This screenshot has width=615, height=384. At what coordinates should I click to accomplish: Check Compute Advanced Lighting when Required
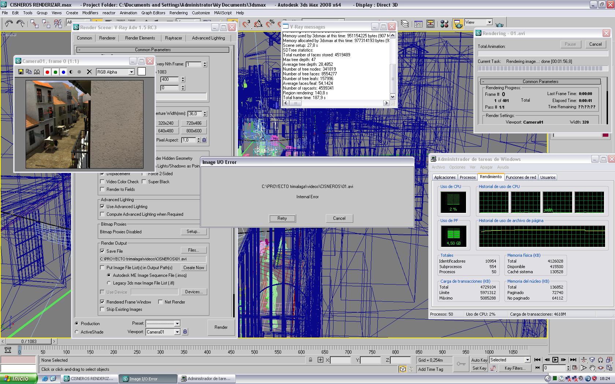(102, 214)
